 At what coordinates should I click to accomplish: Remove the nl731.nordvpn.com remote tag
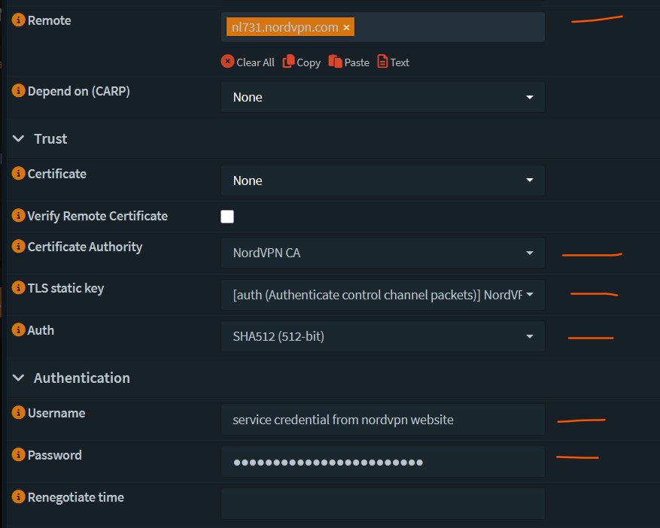[346, 28]
